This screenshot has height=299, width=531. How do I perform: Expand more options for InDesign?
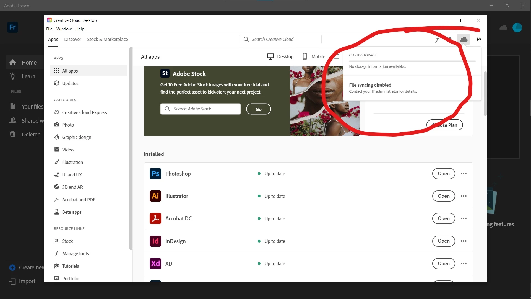(x=464, y=241)
